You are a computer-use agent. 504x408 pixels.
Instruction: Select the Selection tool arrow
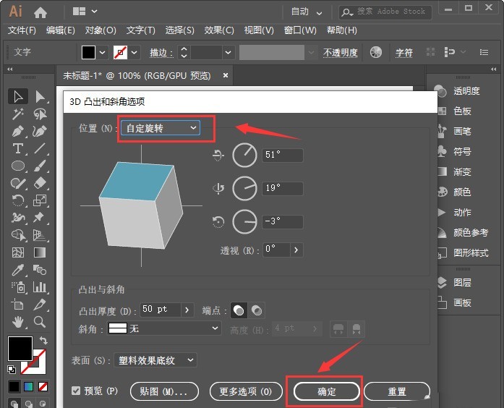[x=19, y=96]
